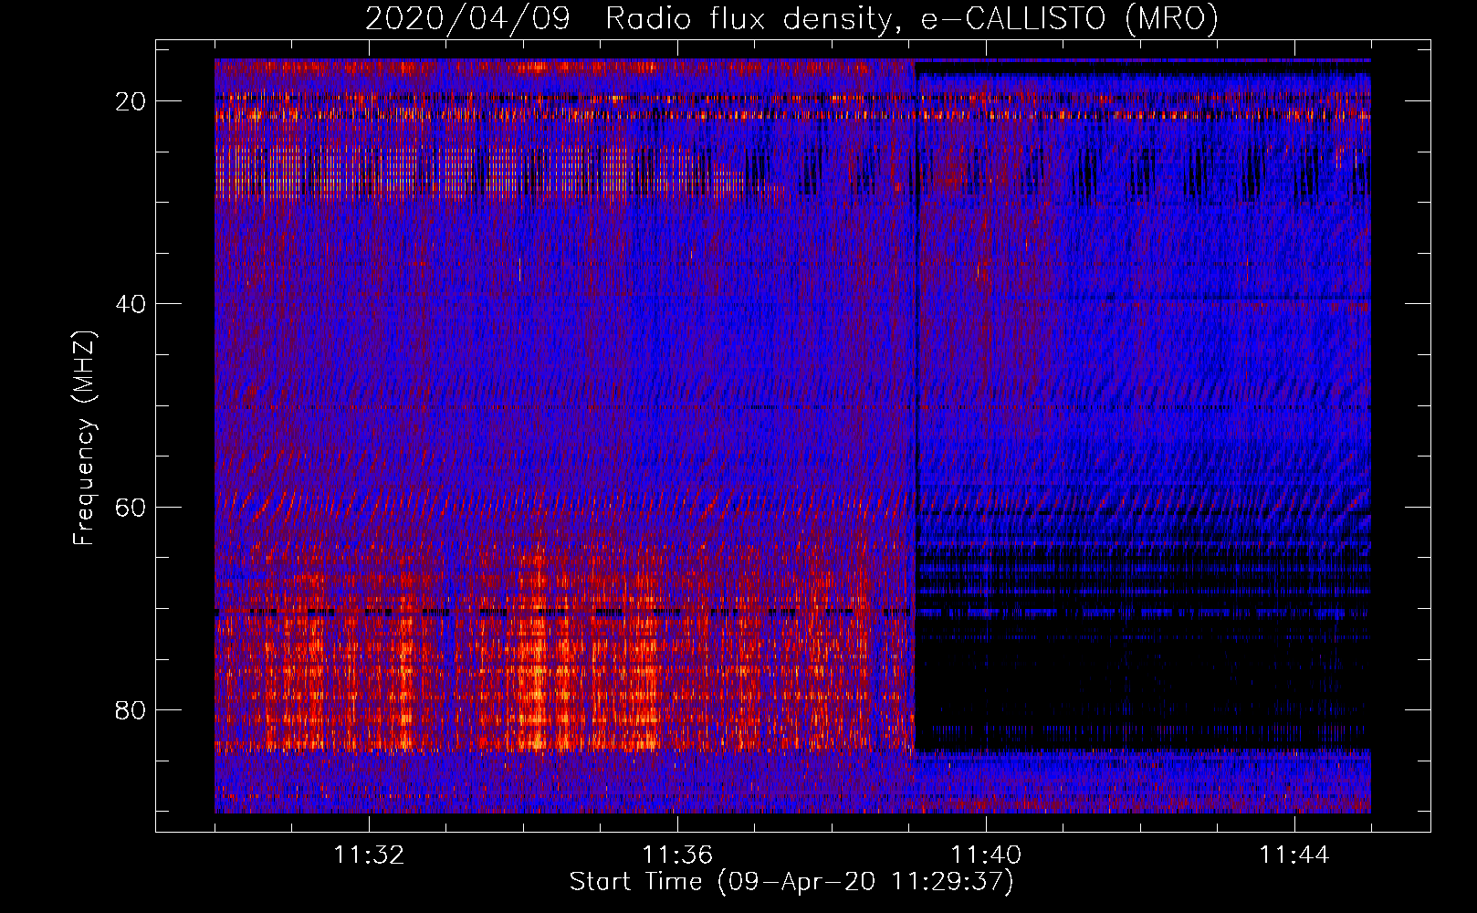The width and height of the screenshot is (1477, 913).
Task: Click the '11:44' time tick label
Action: (1294, 855)
